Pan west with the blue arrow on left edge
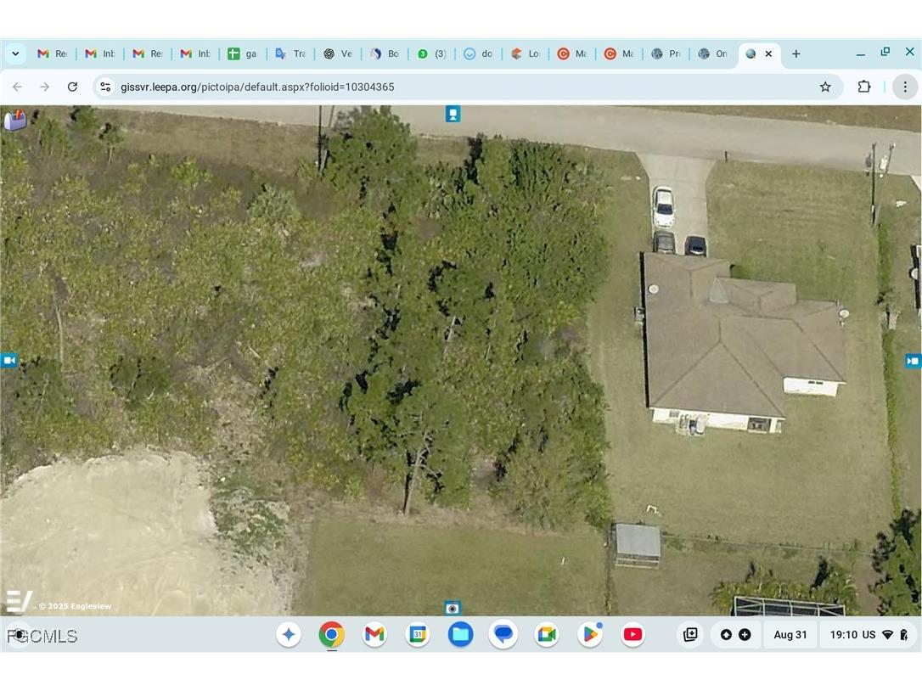Viewport: 922px width, 691px height. (x=8, y=360)
